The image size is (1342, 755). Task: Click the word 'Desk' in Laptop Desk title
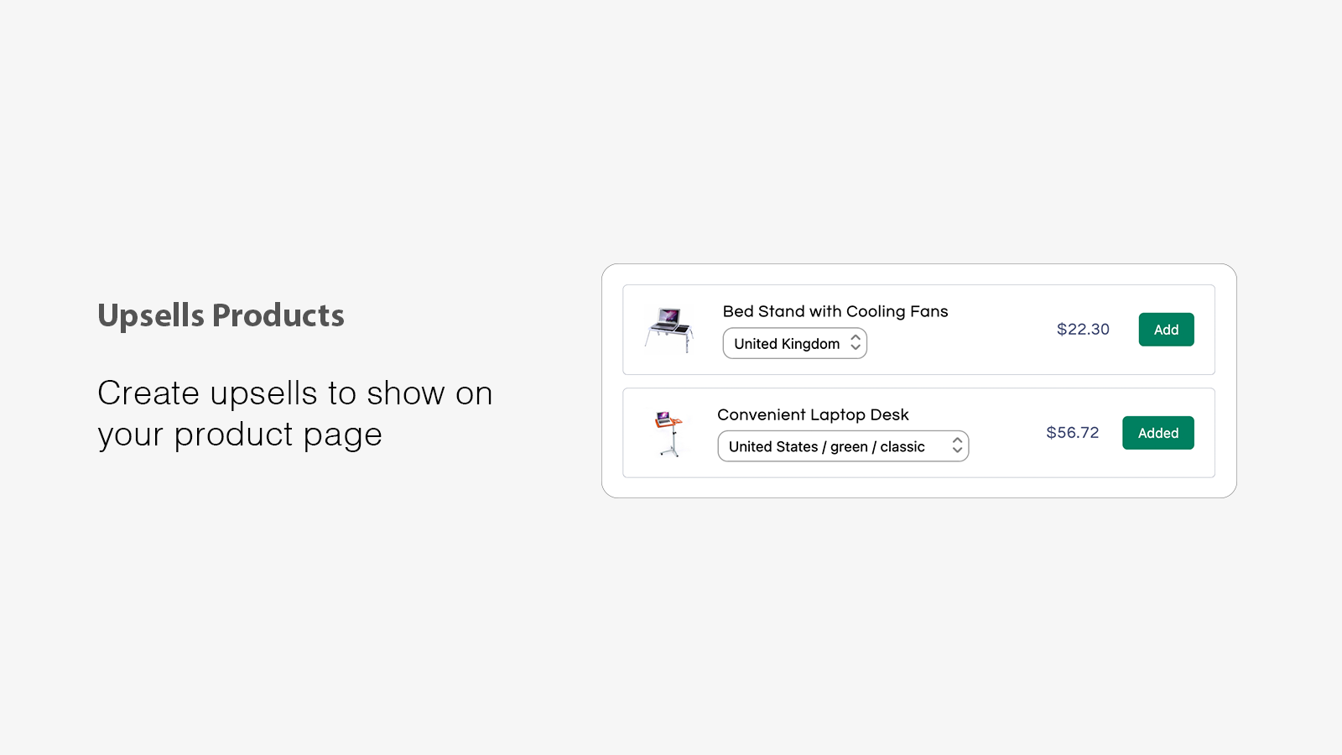point(890,414)
